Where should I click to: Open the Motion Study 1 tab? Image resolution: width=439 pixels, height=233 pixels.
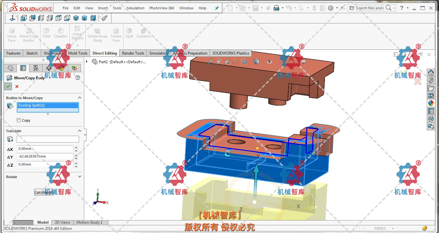point(89,222)
